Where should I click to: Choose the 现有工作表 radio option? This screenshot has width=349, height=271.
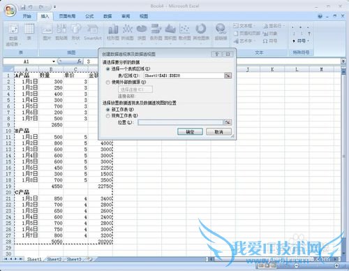pyautogui.click(x=107, y=116)
